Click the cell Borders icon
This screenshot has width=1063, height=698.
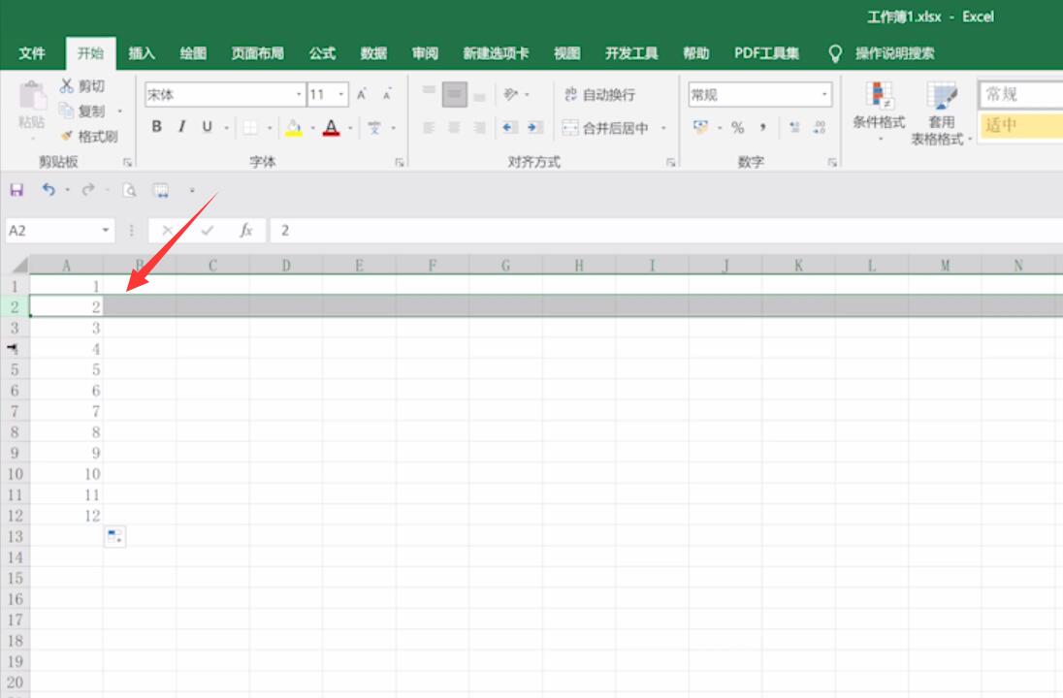[250, 127]
